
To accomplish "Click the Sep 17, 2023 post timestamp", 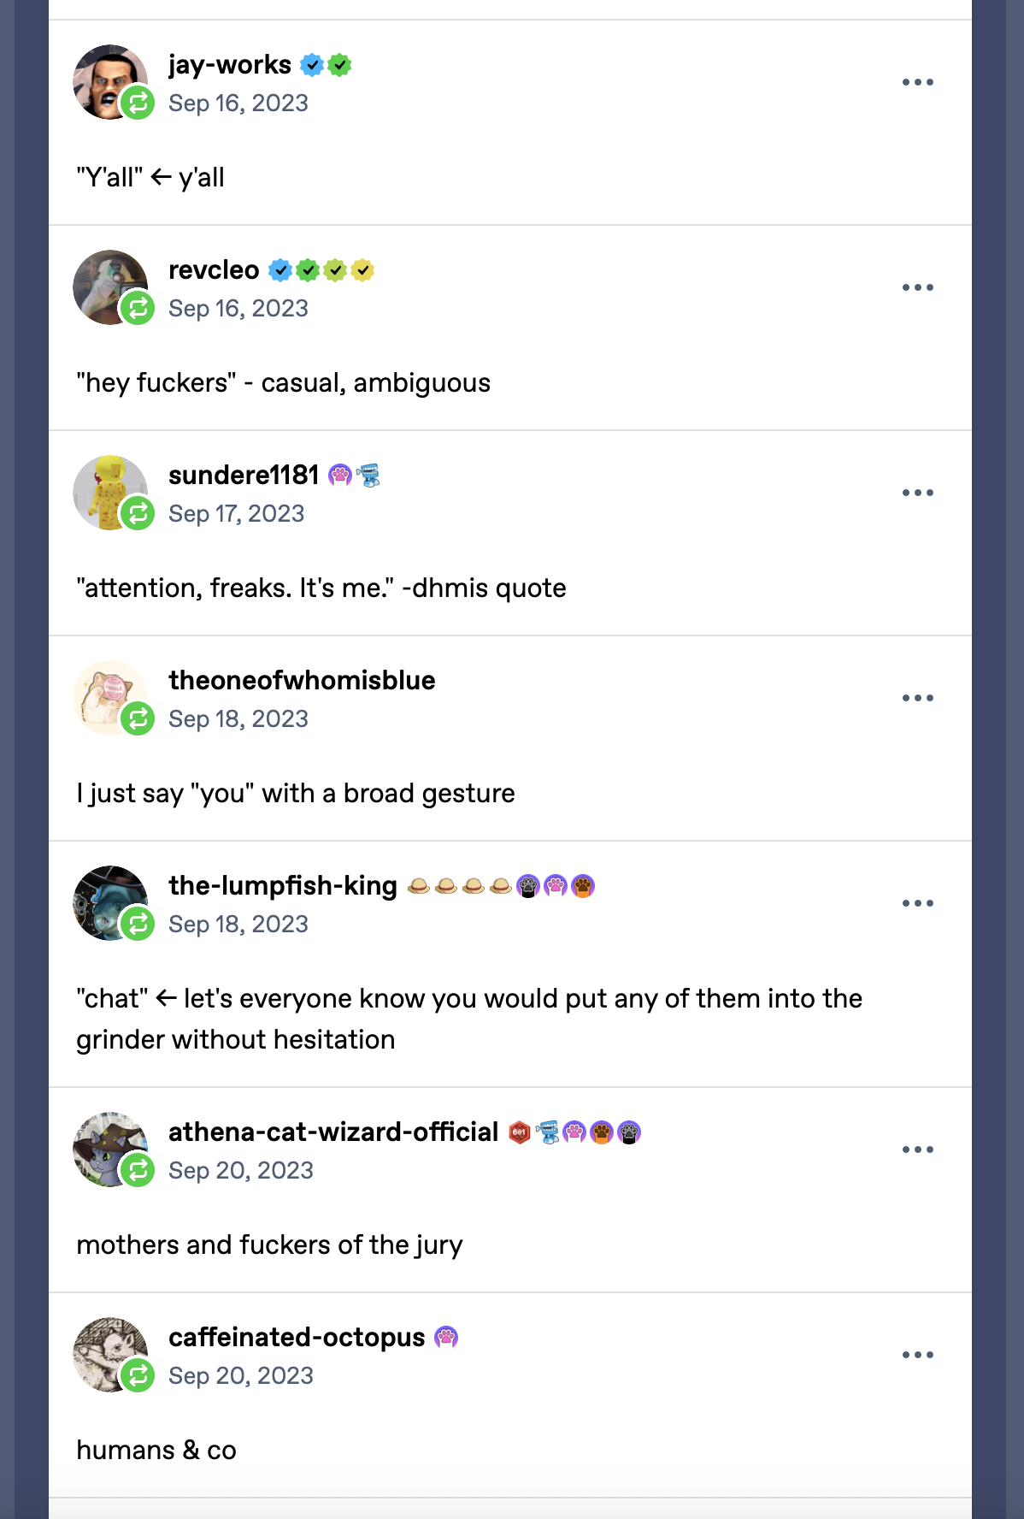I will coord(236,514).
